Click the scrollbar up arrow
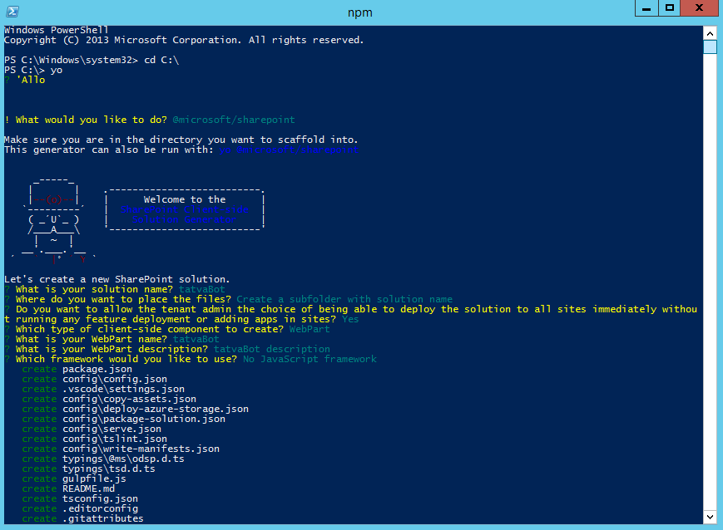This screenshot has width=723, height=530. [710, 33]
